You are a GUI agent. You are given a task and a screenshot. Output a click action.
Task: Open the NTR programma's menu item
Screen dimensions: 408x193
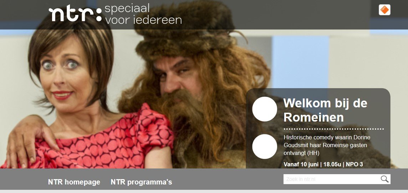point(141,182)
